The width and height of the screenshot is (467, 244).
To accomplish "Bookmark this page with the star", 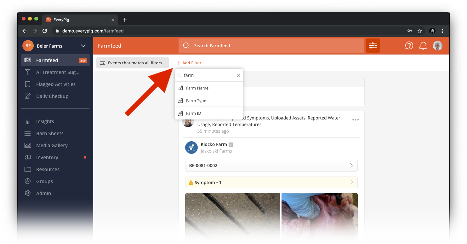I will coord(420,31).
